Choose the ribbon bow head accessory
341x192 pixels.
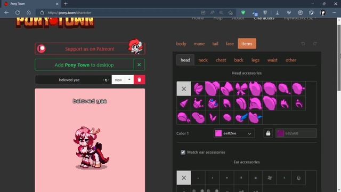tap(241, 89)
